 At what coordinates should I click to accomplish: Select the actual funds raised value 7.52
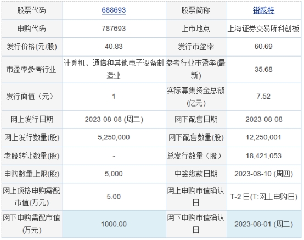(x=263, y=97)
